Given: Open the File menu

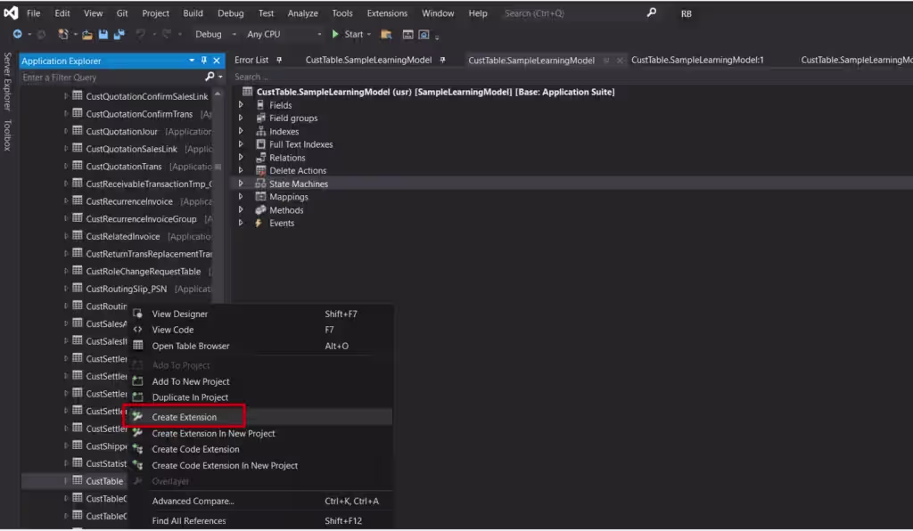Looking at the screenshot, I should 34,12.
